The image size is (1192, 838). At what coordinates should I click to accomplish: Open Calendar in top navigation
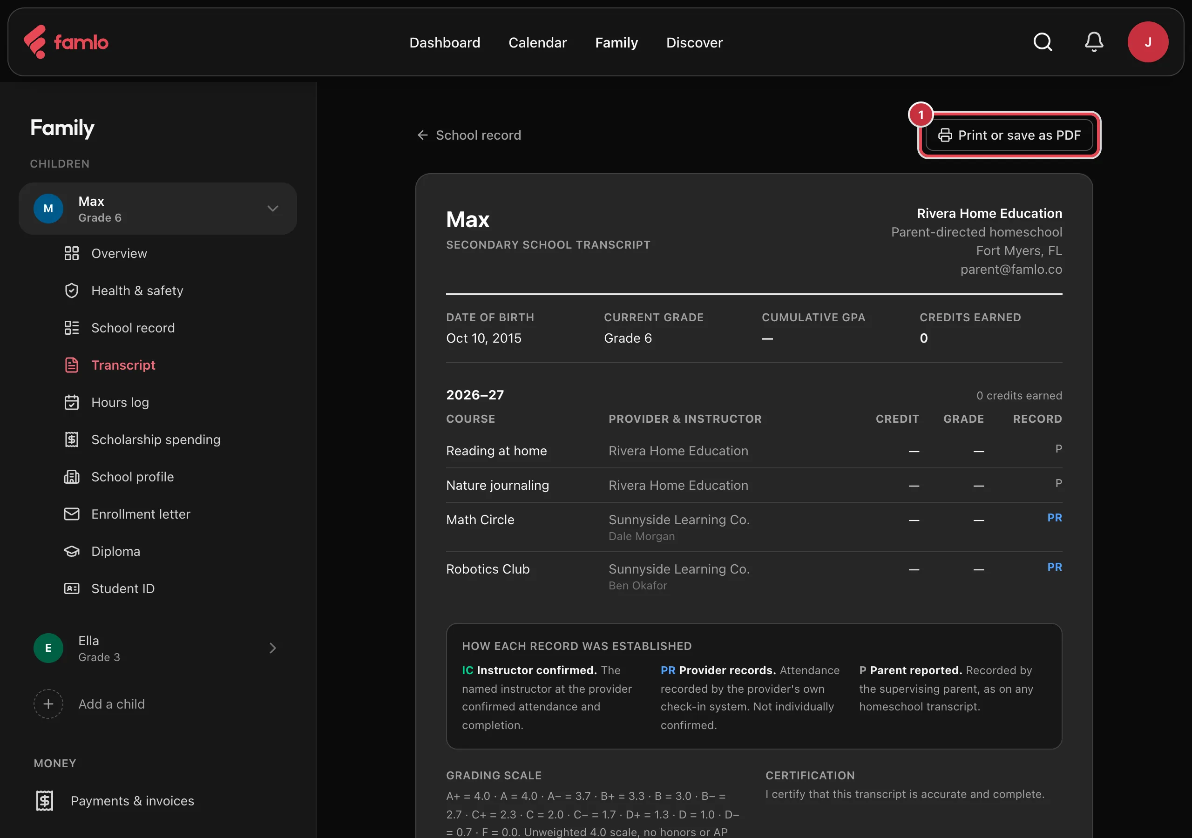click(537, 42)
